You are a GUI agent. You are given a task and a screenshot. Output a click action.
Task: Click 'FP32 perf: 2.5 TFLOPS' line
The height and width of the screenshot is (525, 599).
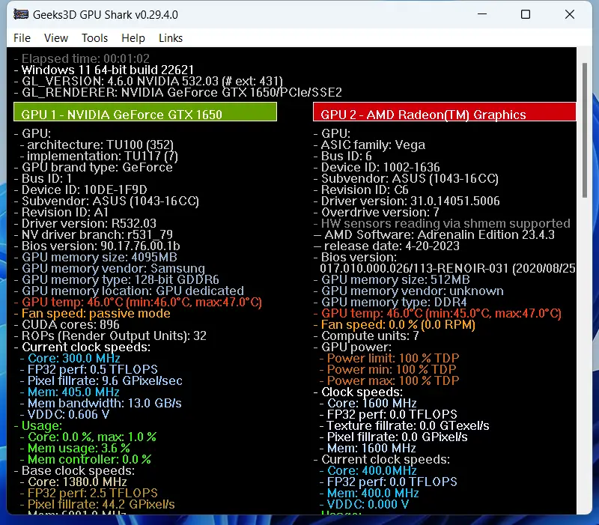[89, 494]
